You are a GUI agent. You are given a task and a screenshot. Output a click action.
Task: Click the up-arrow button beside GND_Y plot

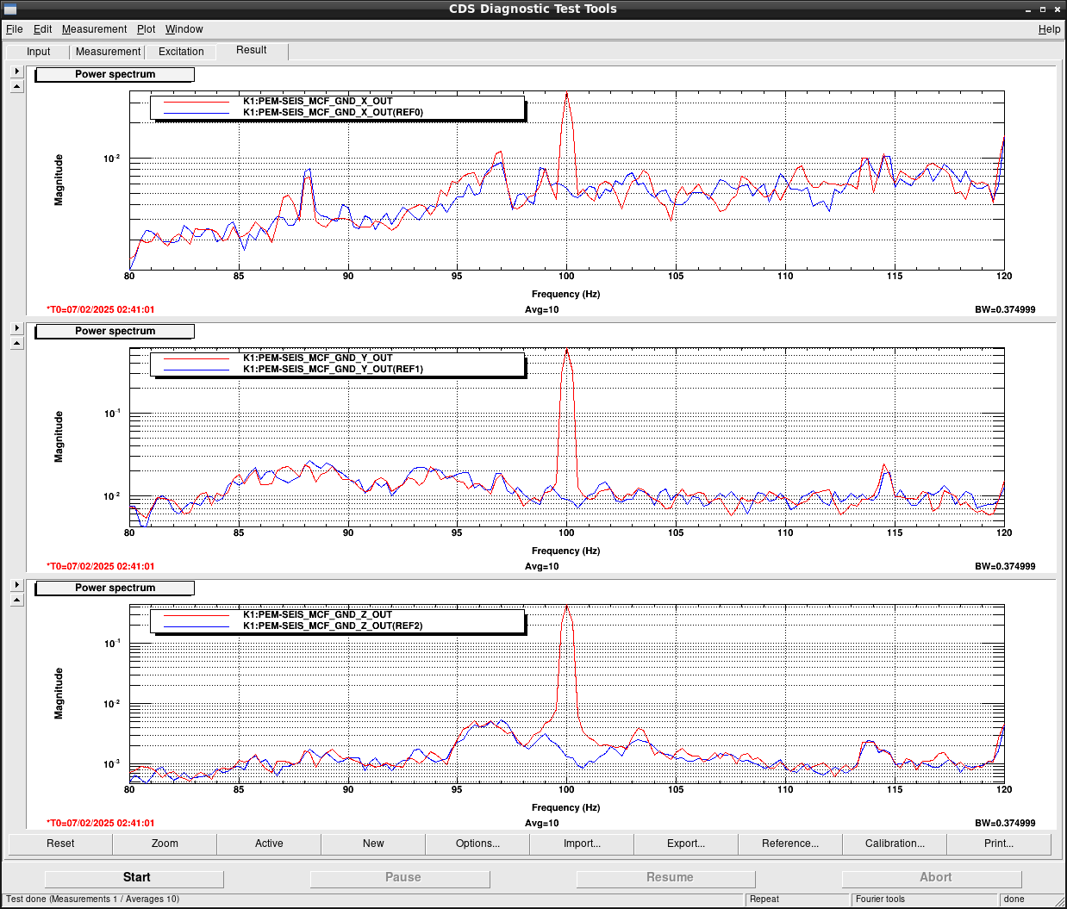(16, 343)
